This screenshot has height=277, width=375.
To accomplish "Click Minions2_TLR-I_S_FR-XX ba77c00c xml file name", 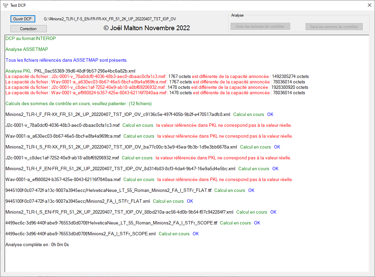I will click(121, 147).
